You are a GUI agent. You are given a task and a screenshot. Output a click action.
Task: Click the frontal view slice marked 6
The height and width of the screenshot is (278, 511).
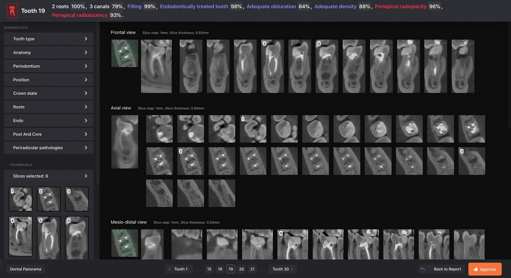coord(327,66)
